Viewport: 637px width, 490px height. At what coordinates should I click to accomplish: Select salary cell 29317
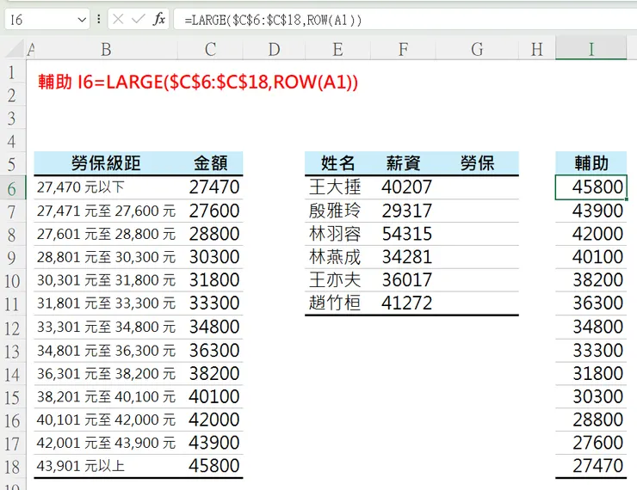point(403,211)
